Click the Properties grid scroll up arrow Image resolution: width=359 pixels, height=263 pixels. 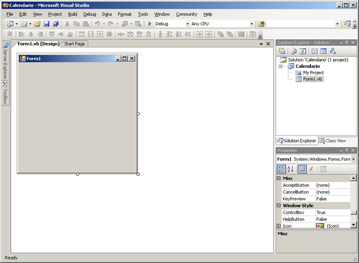353,178
